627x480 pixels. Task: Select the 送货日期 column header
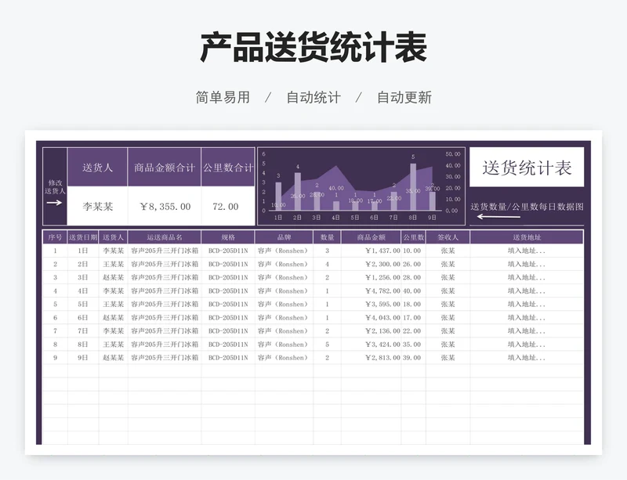(83, 237)
